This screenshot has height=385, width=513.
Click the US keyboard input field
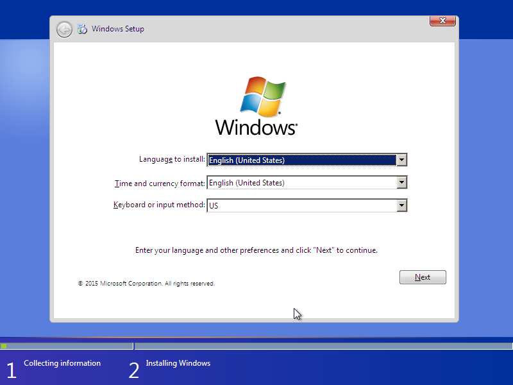(301, 205)
